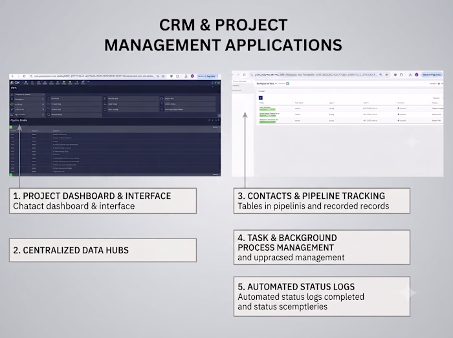Bookmark the page with the star icon in the light browser

point(386,75)
